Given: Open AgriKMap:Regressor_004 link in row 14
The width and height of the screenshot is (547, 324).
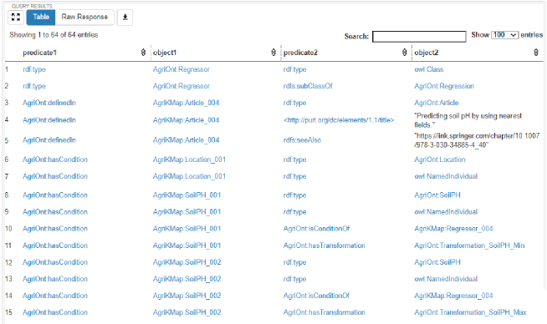Looking at the screenshot, I should (x=453, y=296).
